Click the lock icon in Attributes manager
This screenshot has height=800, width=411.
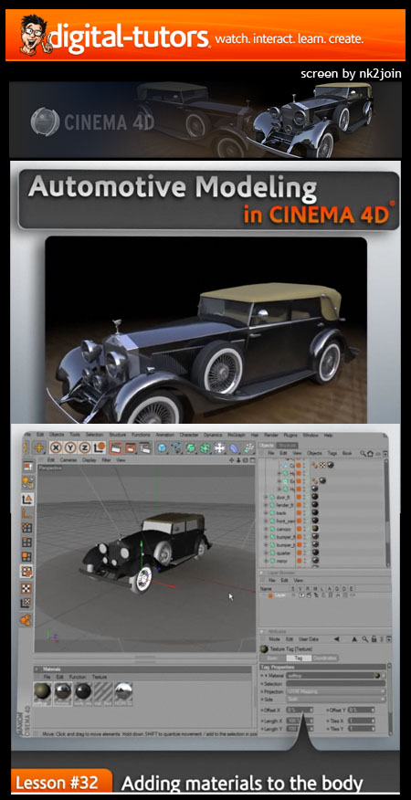[374, 638]
